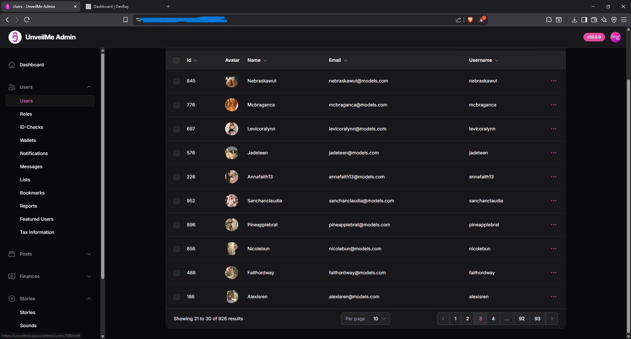Viewport: 631px width, 339px height.
Task: Toggle the select-all checkbox in table header
Action: 176,60
